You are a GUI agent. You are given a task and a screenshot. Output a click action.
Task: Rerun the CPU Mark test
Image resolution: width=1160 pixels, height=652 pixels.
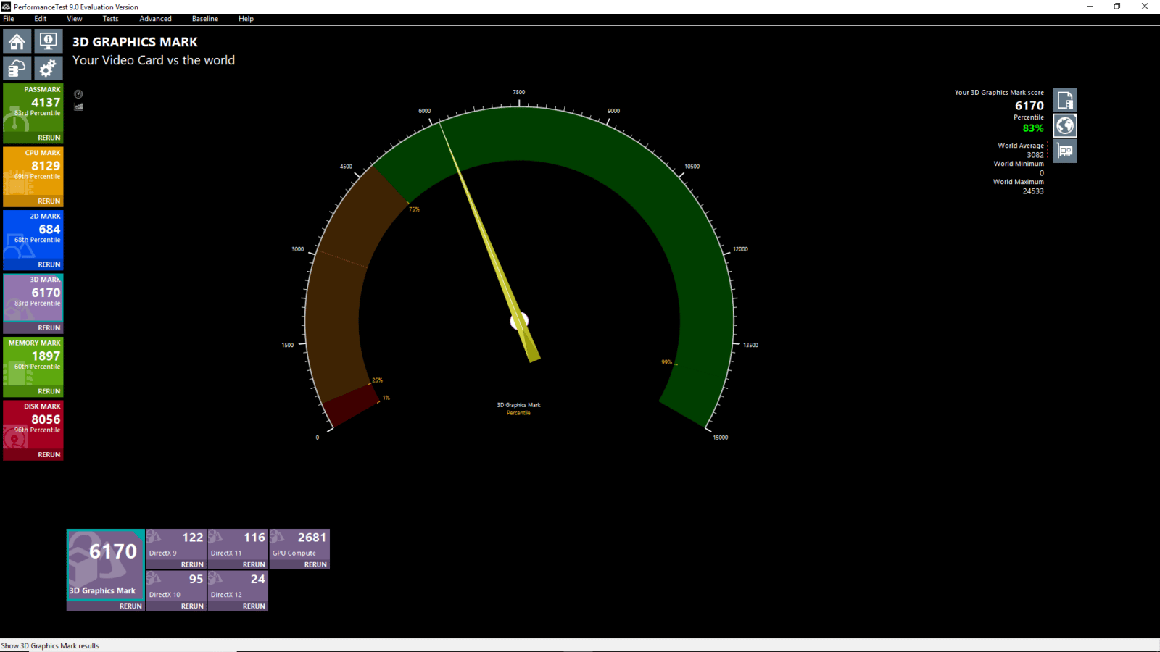[x=49, y=201]
